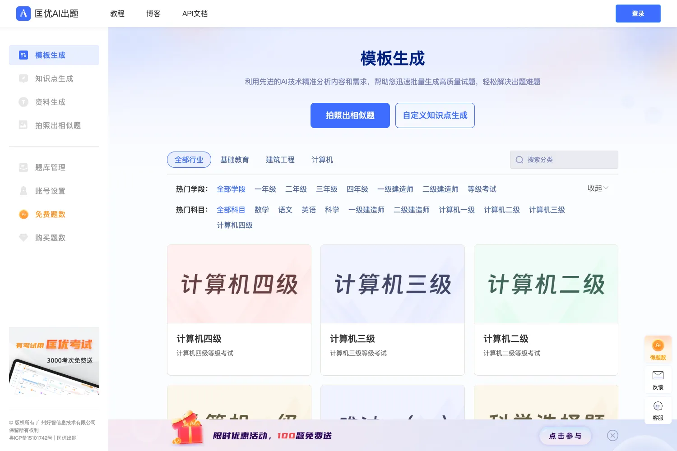677x451 pixels.
Task: Filter subject by 数学
Action: point(262,210)
